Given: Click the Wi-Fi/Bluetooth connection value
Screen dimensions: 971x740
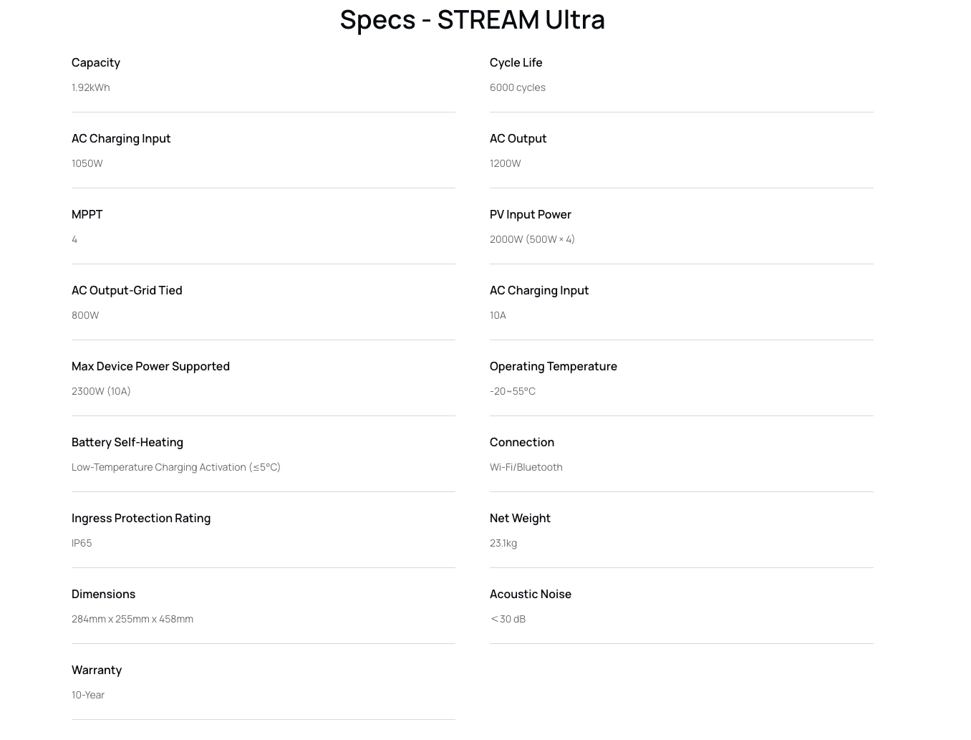Looking at the screenshot, I should [x=526, y=467].
